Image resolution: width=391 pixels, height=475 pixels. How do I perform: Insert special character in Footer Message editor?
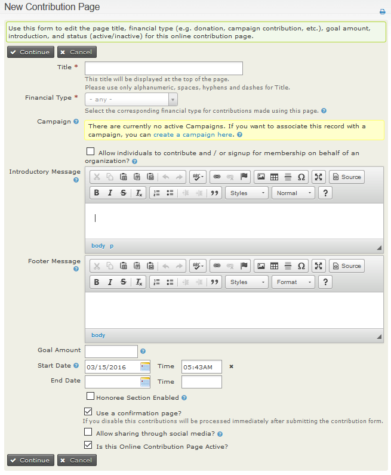point(301,266)
